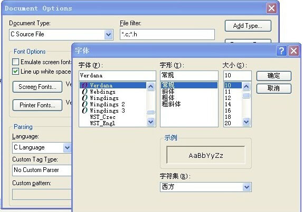Open the 字符集 西方 charset dropdown
Screen dimensions: 303x212
click(x=247, y=187)
